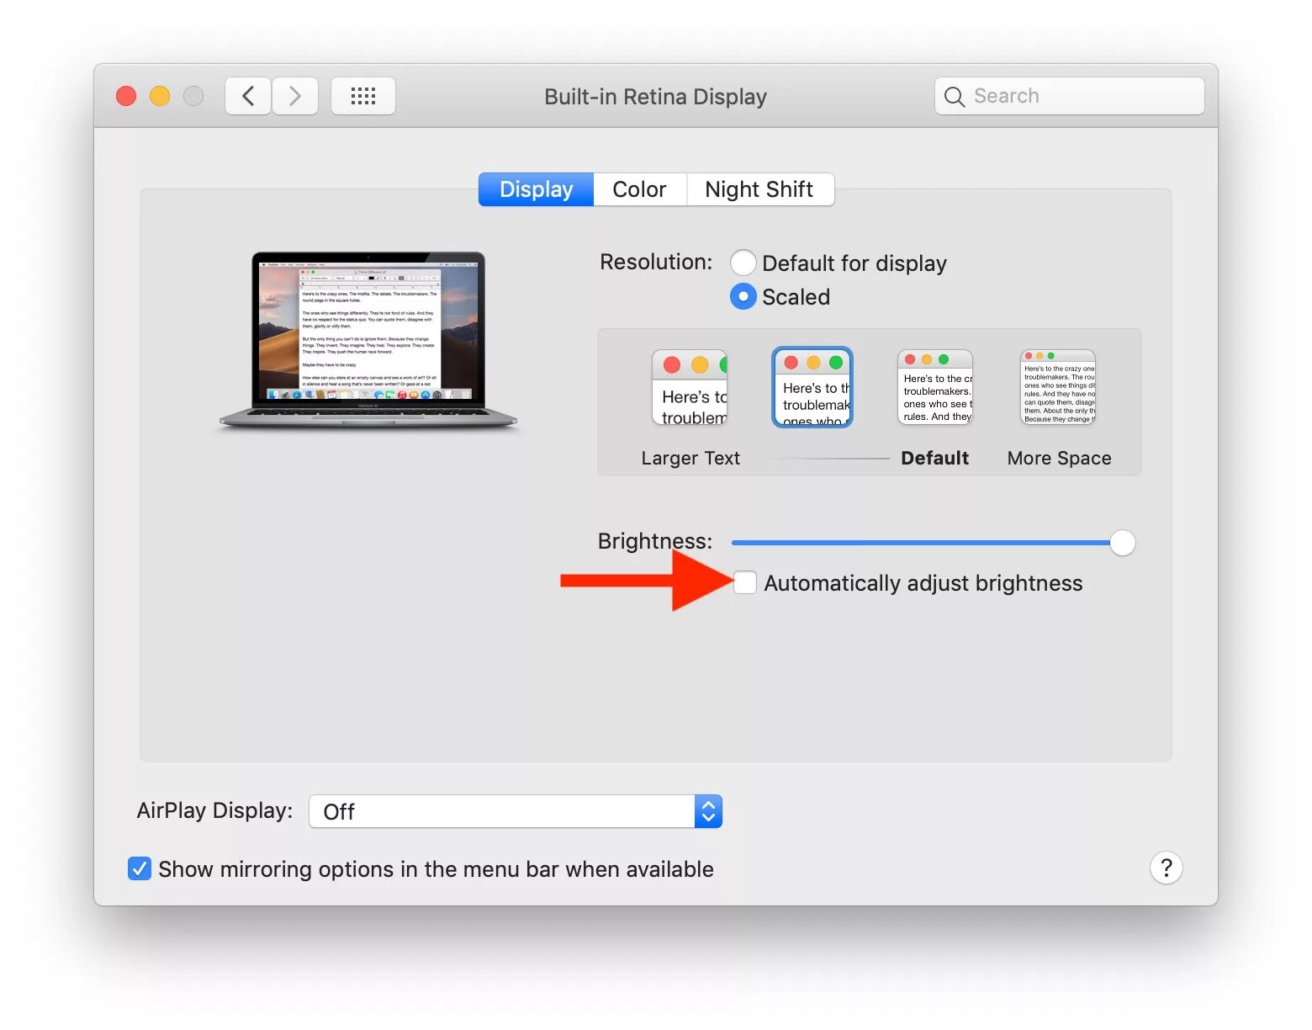Image resolution: width=1312 pixels, height=1030 pixels.
Task: Focus the Search field
Action: (x=1070, y=96)
